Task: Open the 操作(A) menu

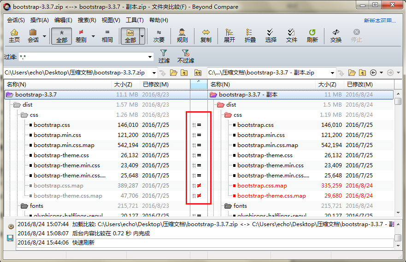Action: (39, 20)
